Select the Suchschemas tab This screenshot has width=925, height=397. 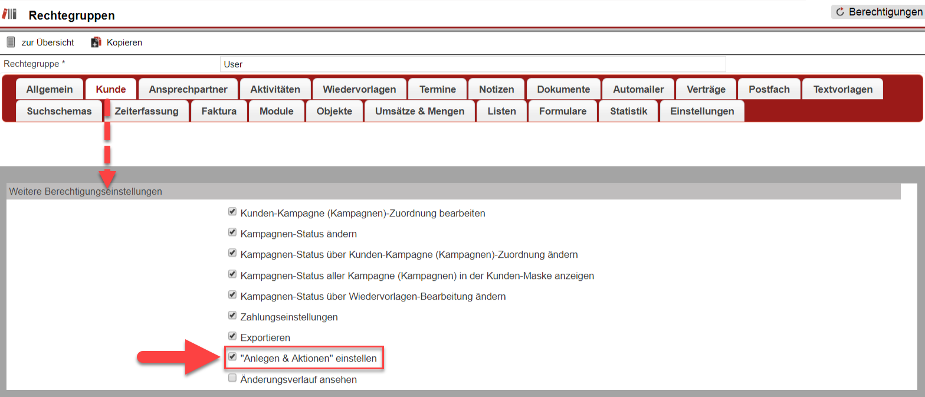59,111
